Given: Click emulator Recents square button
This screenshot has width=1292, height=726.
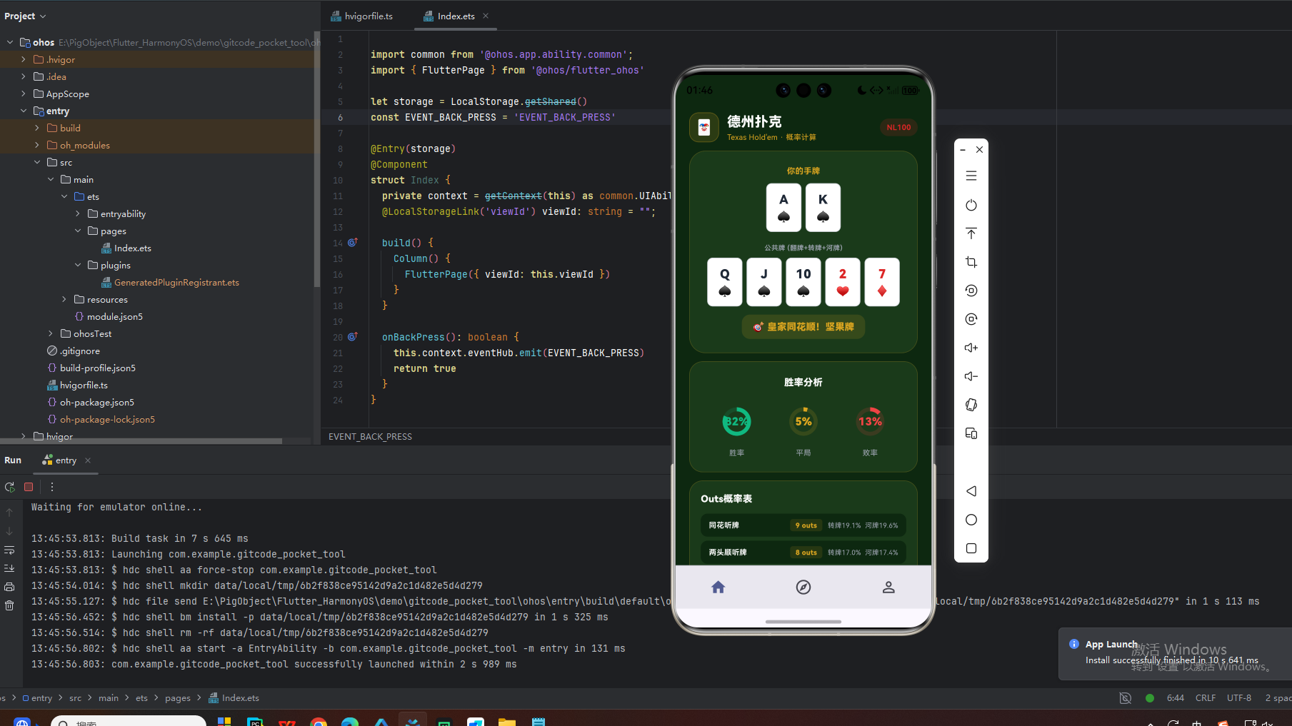Looking at the screenshot, I should point(971,548).
